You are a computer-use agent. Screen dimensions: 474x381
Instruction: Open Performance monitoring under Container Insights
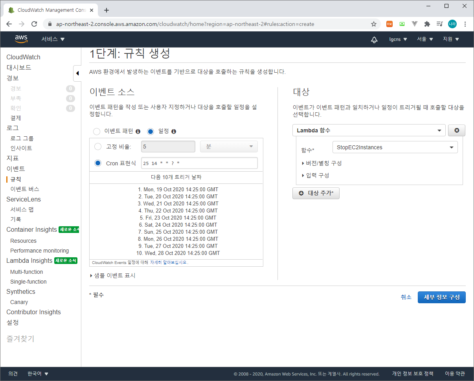[x=39, y=251]
